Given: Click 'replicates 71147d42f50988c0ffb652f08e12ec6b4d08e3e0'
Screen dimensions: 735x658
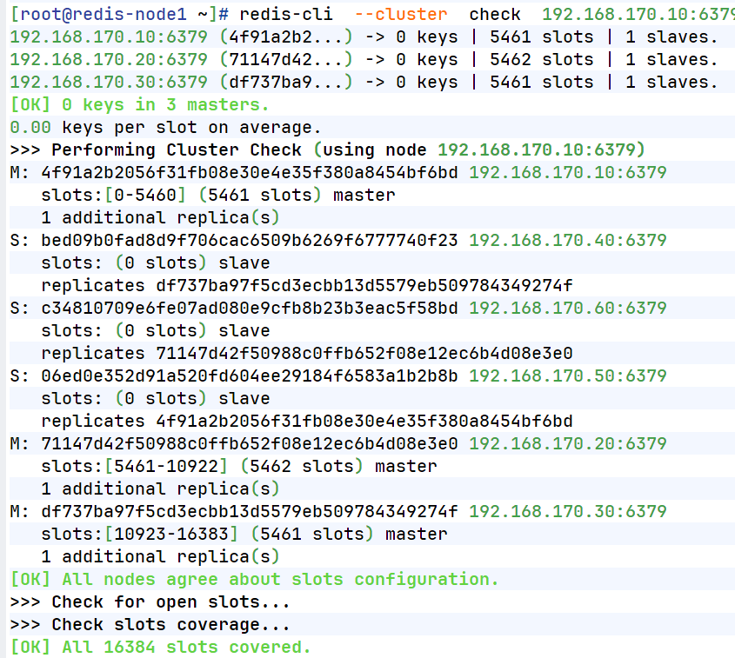Looking at the screenshot, I should click(307, 354).
